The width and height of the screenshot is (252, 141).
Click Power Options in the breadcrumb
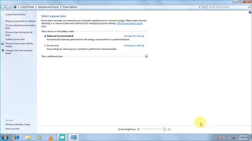(x=70, y=7)
